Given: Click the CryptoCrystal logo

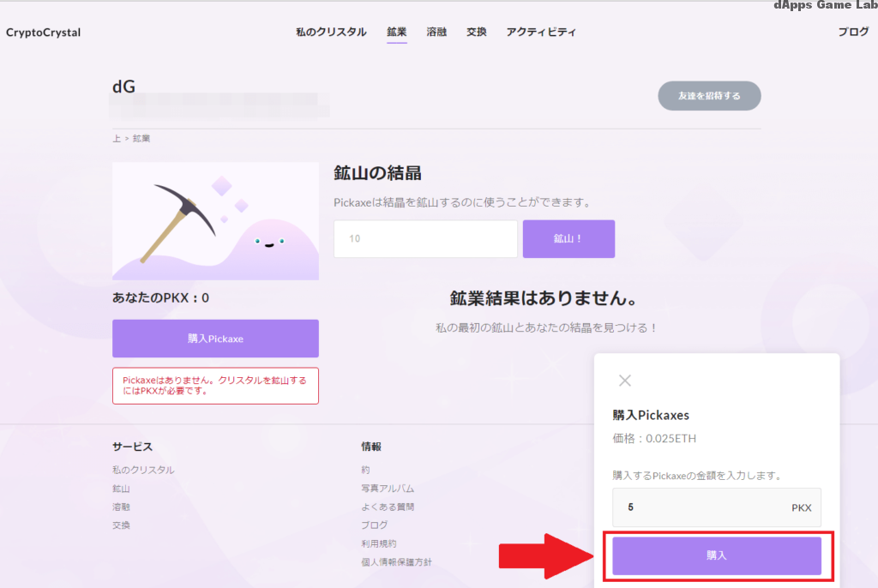Looking at the screenshot, I should [x=43, y=32].
